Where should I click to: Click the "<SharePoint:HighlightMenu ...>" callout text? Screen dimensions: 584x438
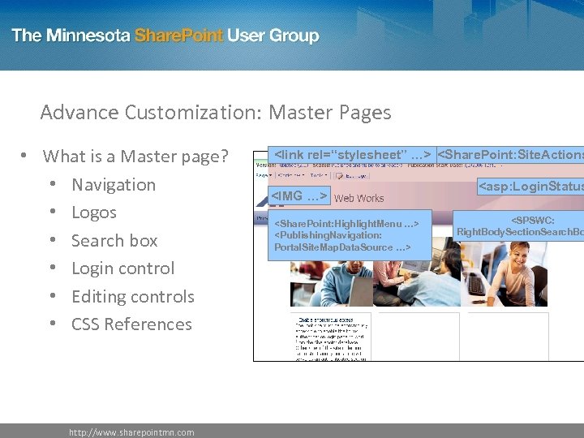(x=346, y=224)
